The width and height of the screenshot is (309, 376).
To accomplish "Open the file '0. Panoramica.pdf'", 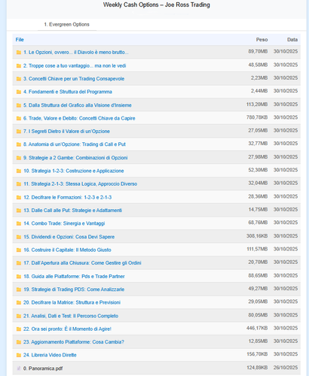I will tap(43, 368).
